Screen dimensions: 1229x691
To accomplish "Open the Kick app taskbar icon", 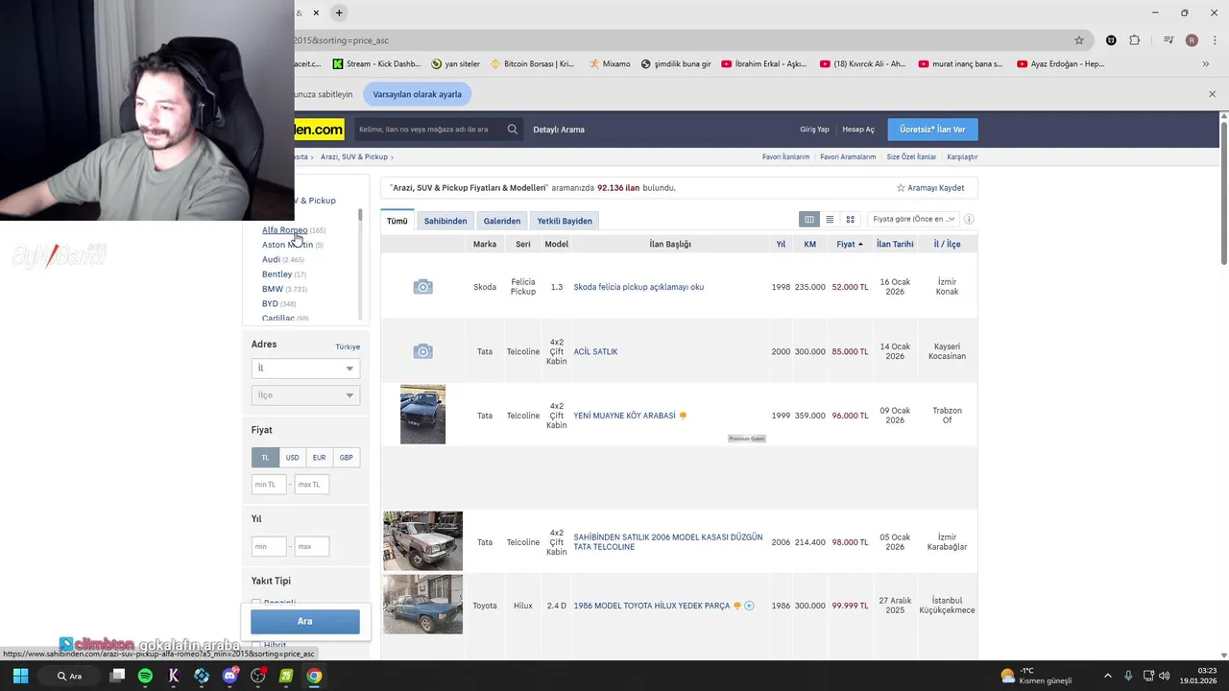I will 173,676.
